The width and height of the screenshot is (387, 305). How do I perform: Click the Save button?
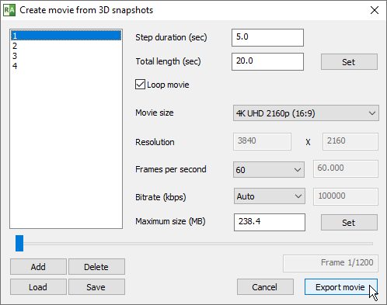click(x=96, y=287)
